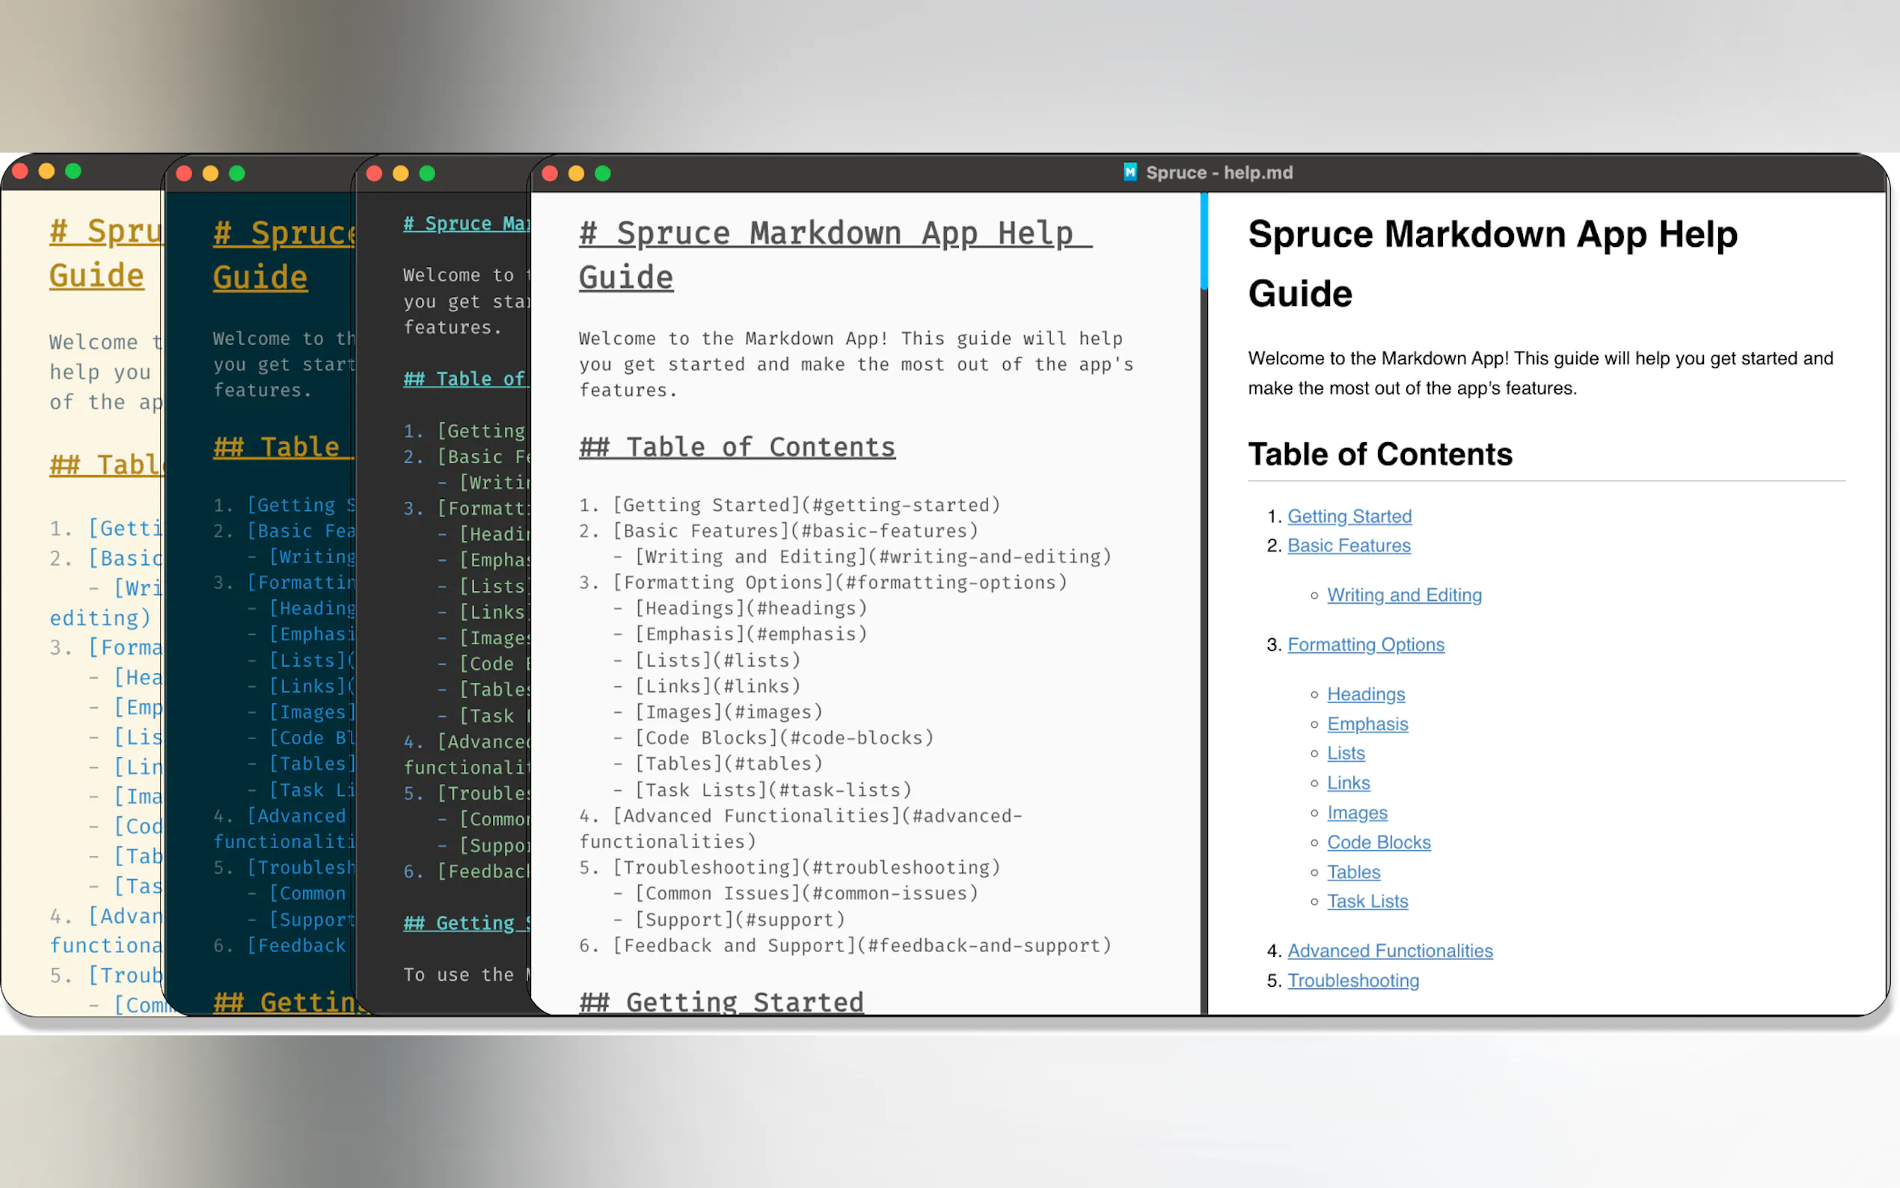Minimize the front Spruce window

pos(577,174)
